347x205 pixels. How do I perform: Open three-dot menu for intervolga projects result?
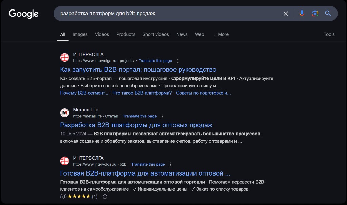[x=178, y=61]
